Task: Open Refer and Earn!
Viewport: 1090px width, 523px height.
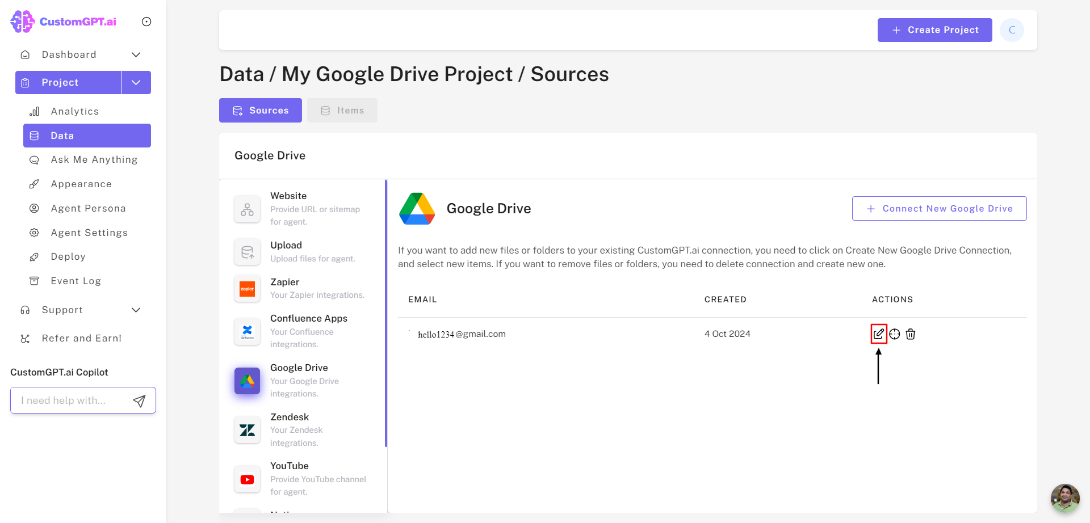Action: coord(82,338)
